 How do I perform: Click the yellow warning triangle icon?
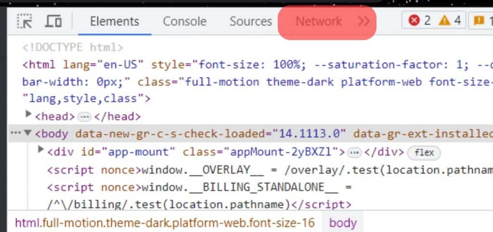coord(444,21)
